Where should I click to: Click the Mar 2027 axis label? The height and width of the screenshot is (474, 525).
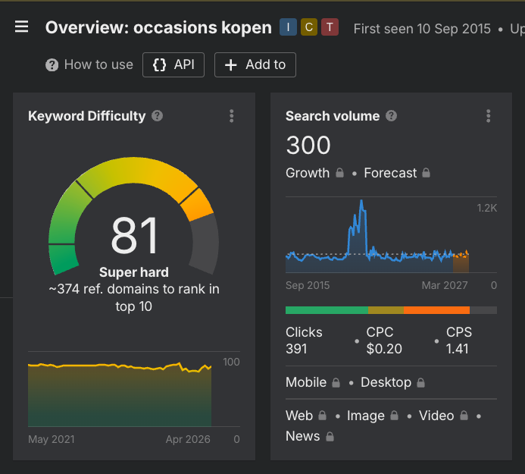coord(444,285)
